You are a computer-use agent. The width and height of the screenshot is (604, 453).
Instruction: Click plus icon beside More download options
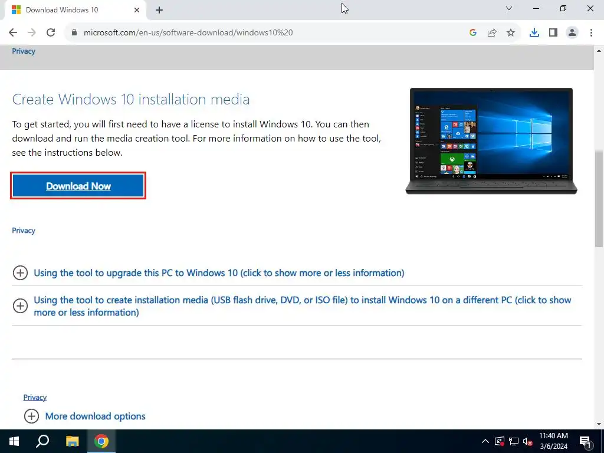tap(31, 416)
